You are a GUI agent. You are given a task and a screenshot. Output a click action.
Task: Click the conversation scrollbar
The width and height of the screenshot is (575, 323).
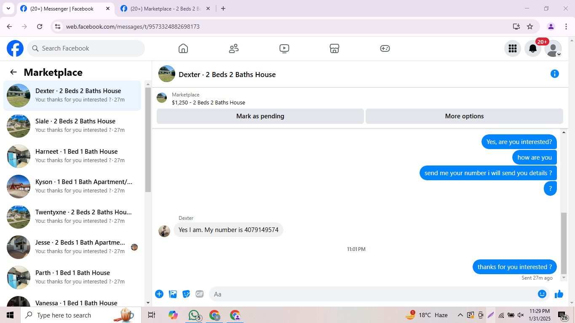tap(564, 243)
